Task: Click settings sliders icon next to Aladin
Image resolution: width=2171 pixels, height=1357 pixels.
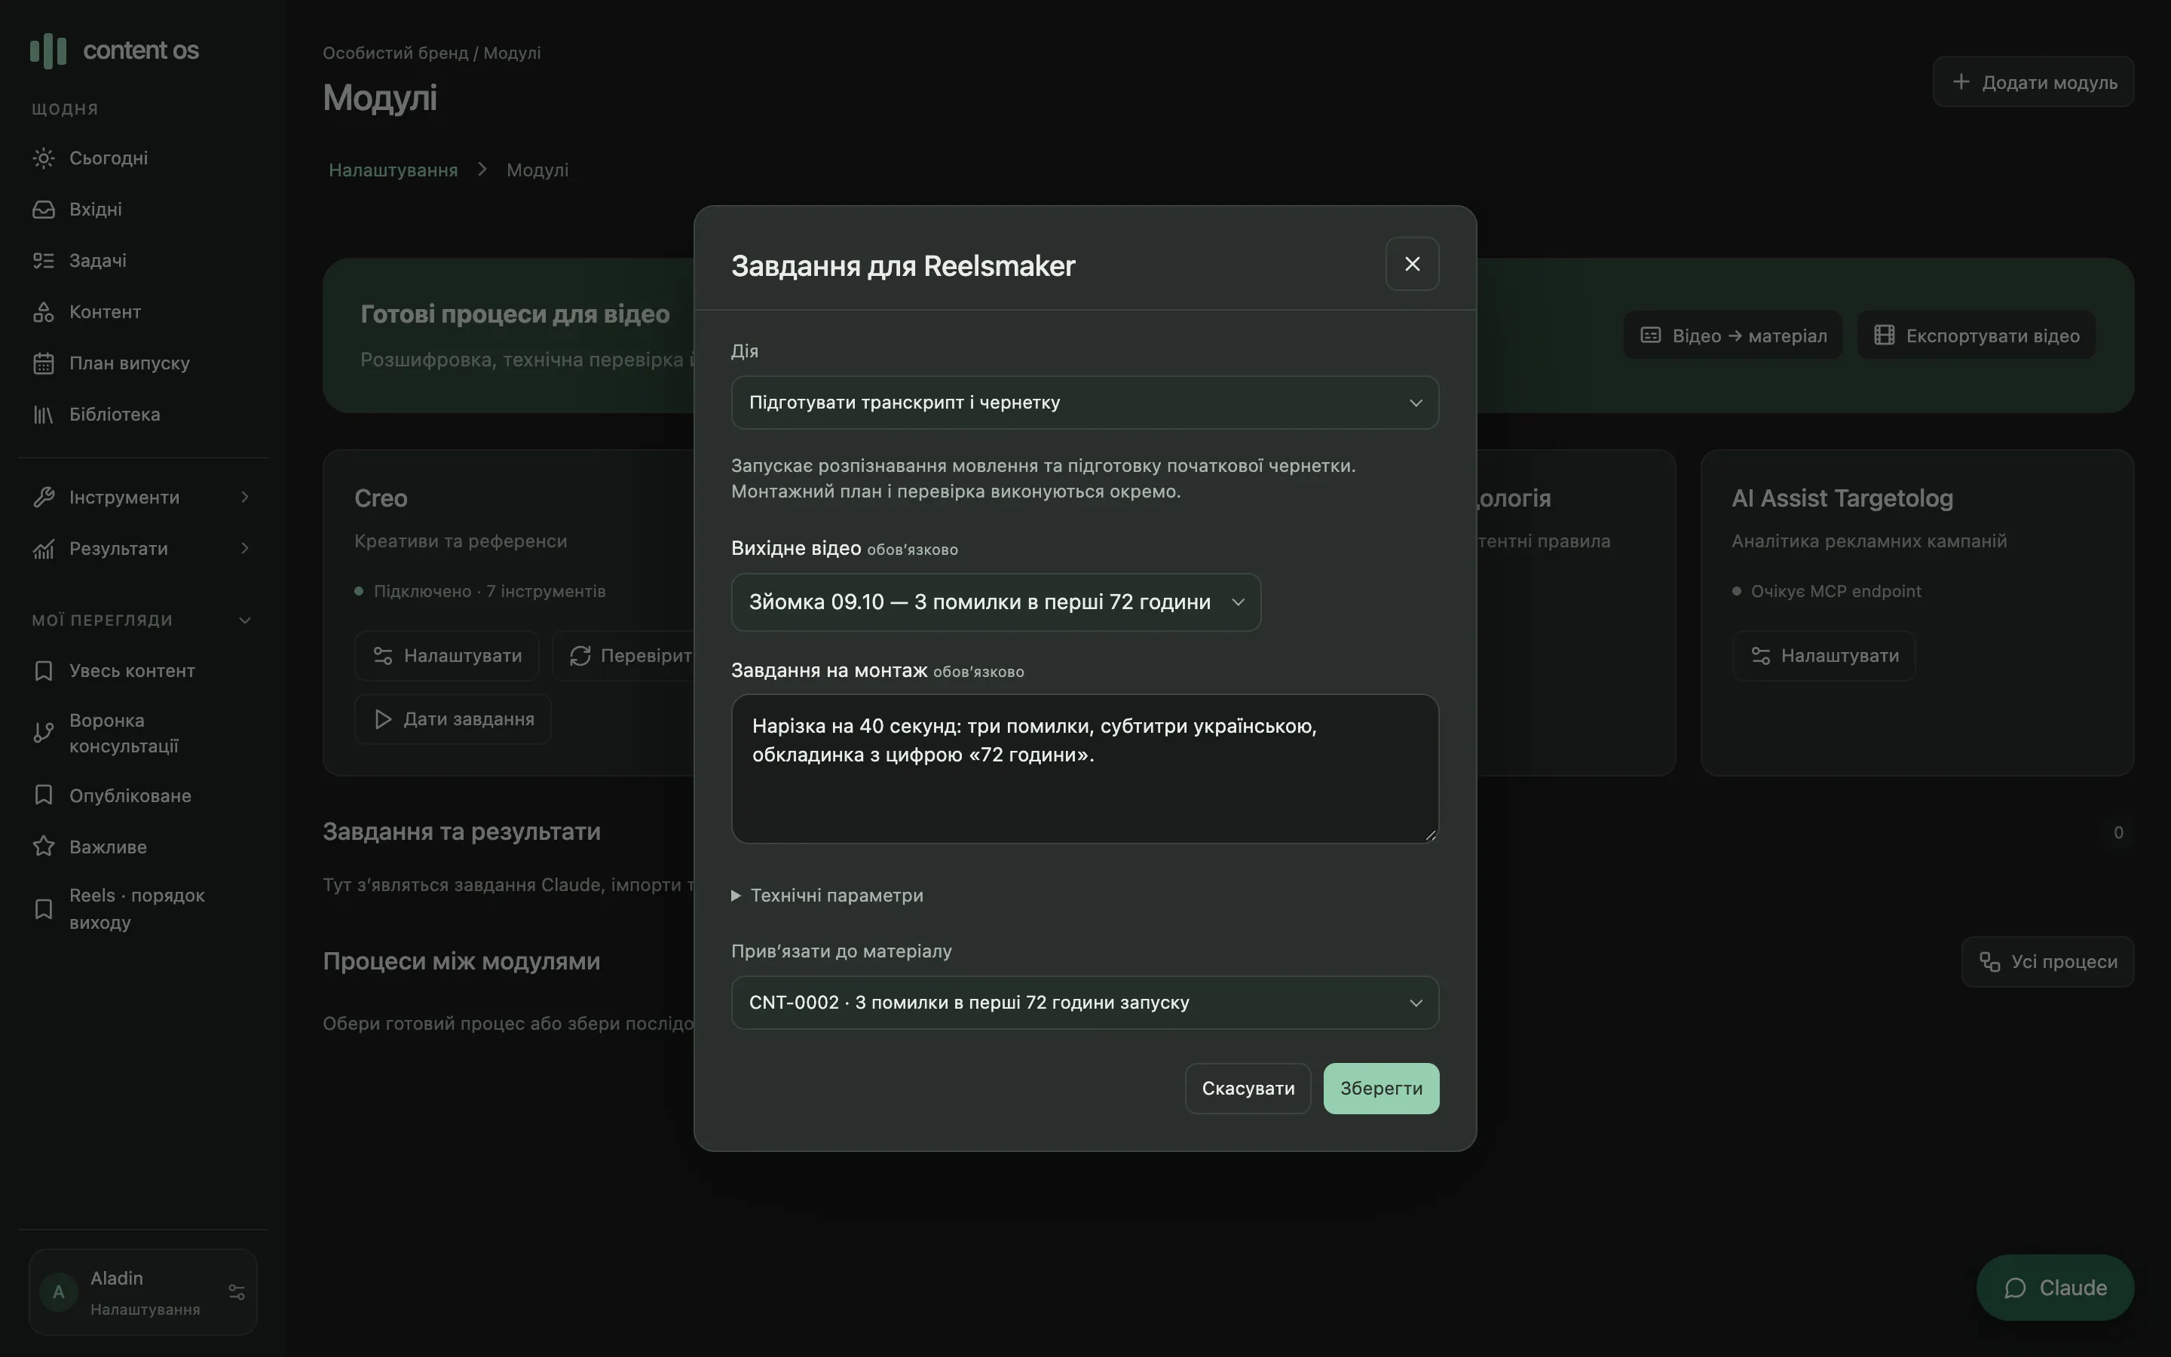Action: pos(237,1291)
